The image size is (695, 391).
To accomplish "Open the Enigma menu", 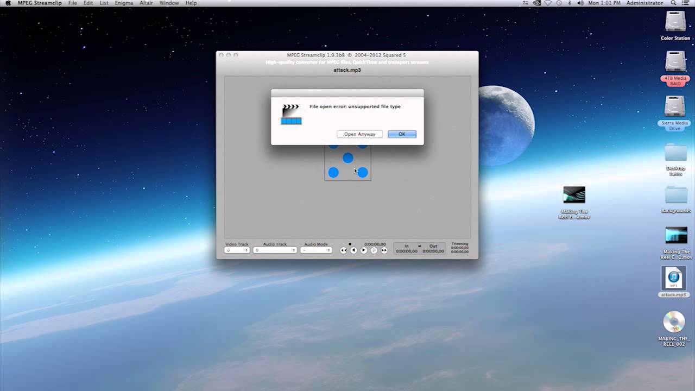I will pos(124,3).
